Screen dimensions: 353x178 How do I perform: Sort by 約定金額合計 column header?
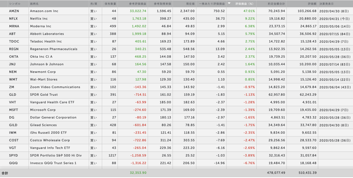tap(277, 4)
